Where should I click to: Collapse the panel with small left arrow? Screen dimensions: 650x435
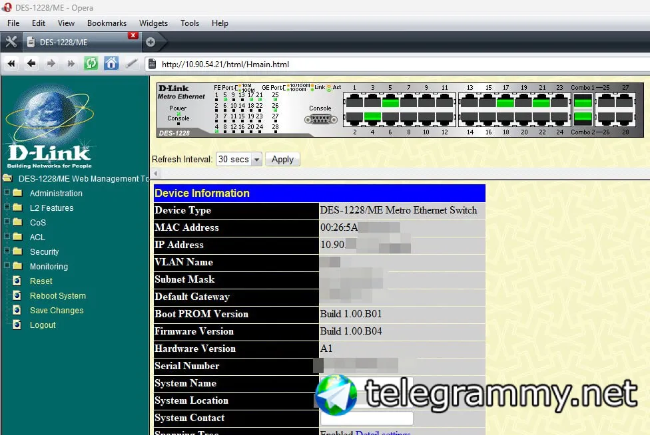[156, 174]
